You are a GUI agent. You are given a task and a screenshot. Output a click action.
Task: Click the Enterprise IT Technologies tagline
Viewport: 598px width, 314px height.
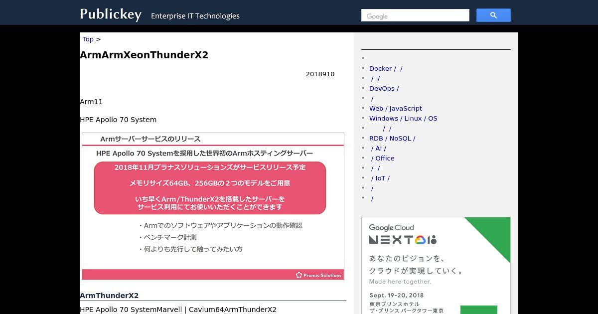point(195,16)
